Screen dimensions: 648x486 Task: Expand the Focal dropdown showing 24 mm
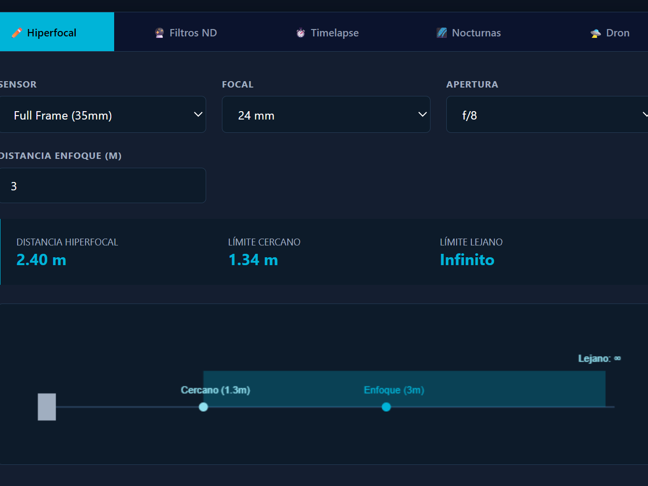pyautogui.click(x=326, y=115)
